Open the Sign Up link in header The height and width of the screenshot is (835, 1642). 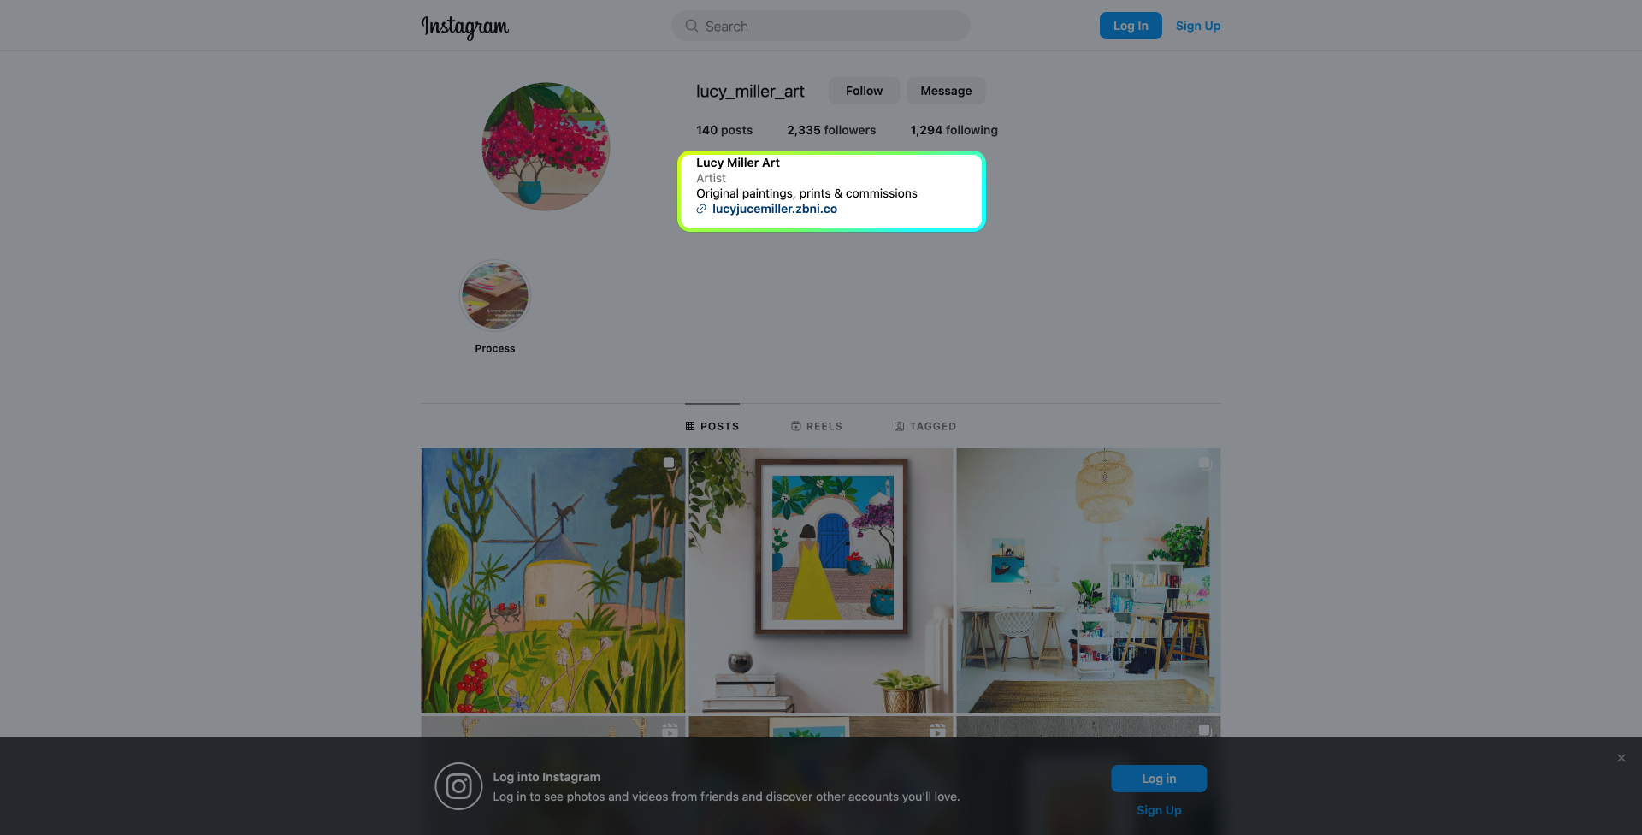click(x=1198, y=26)
